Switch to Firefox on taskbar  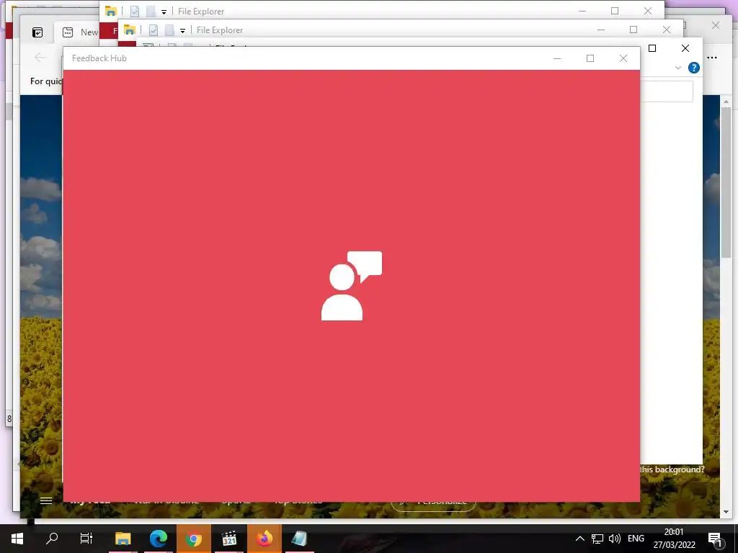click(x=264, y=539)
